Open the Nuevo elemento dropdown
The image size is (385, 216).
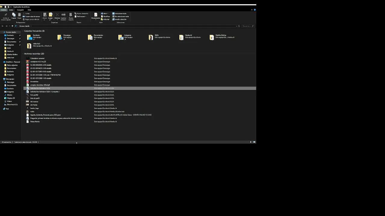(x=82, y=13)
